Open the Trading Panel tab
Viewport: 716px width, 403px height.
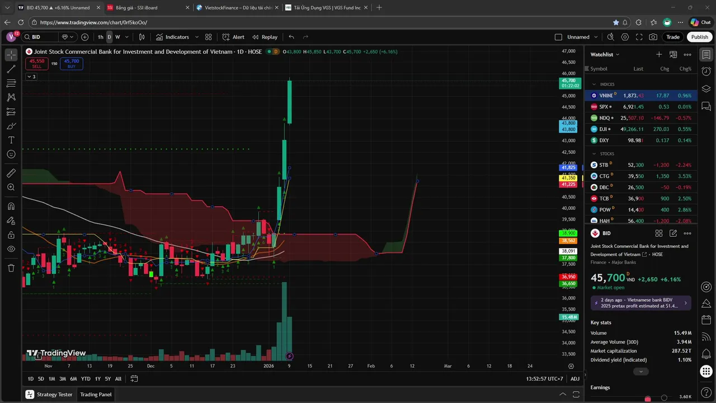coord(96,395)
